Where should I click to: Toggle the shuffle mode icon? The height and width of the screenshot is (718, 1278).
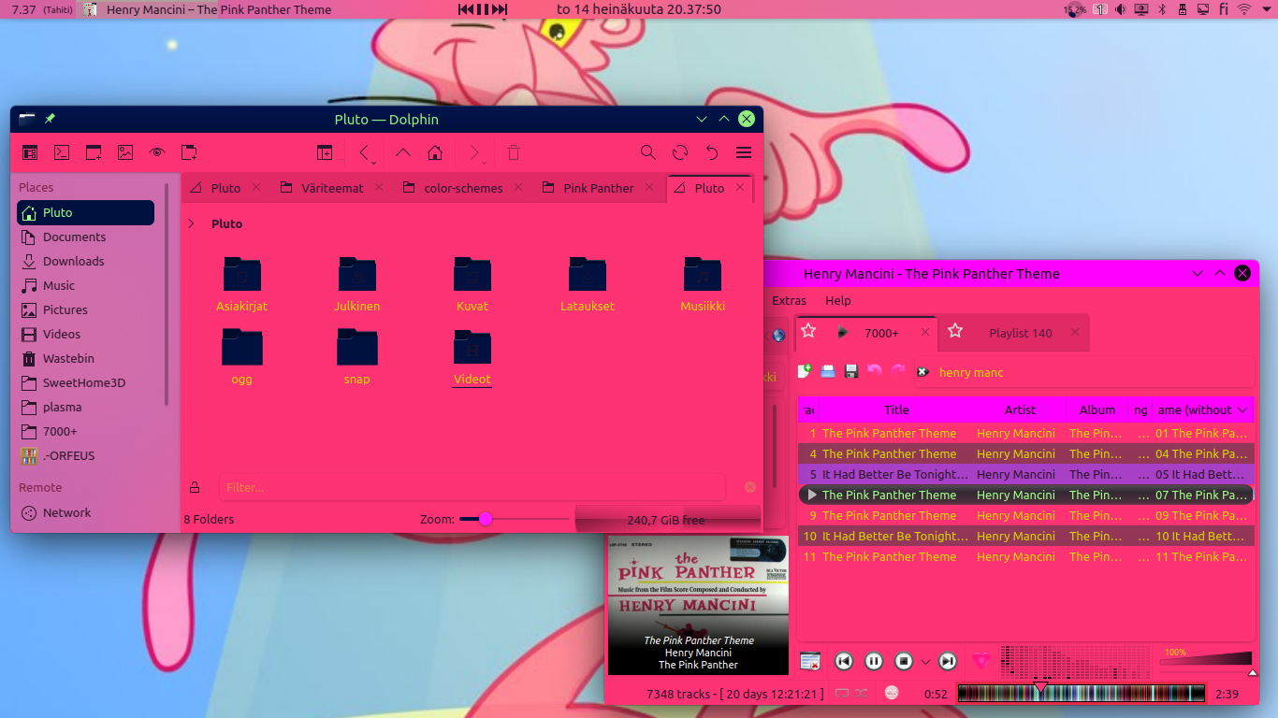861,694
